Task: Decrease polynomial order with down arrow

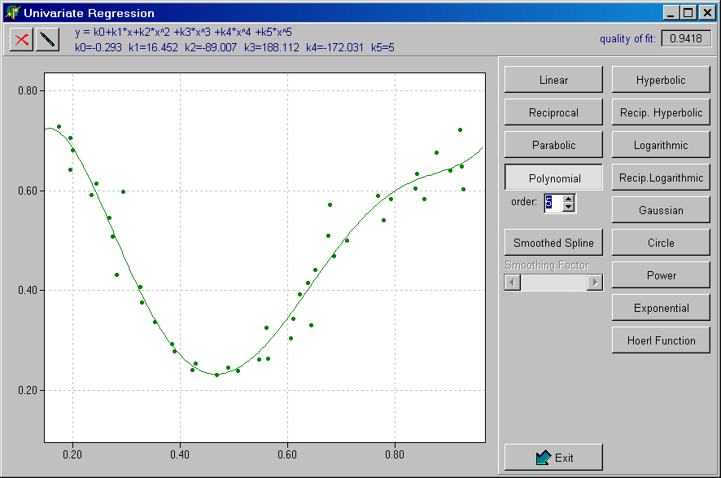Action: click(x=569, y=208)
